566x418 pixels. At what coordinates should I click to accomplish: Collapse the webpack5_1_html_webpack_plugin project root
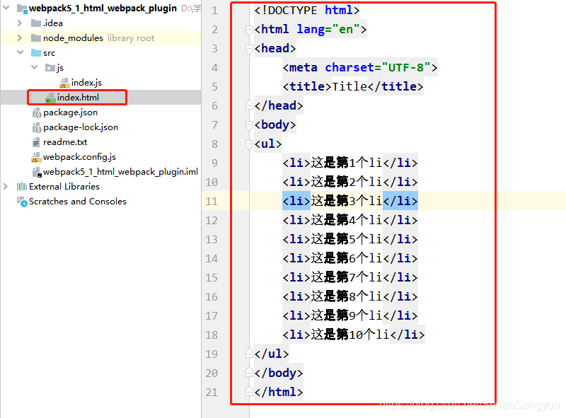click(6, 8)
